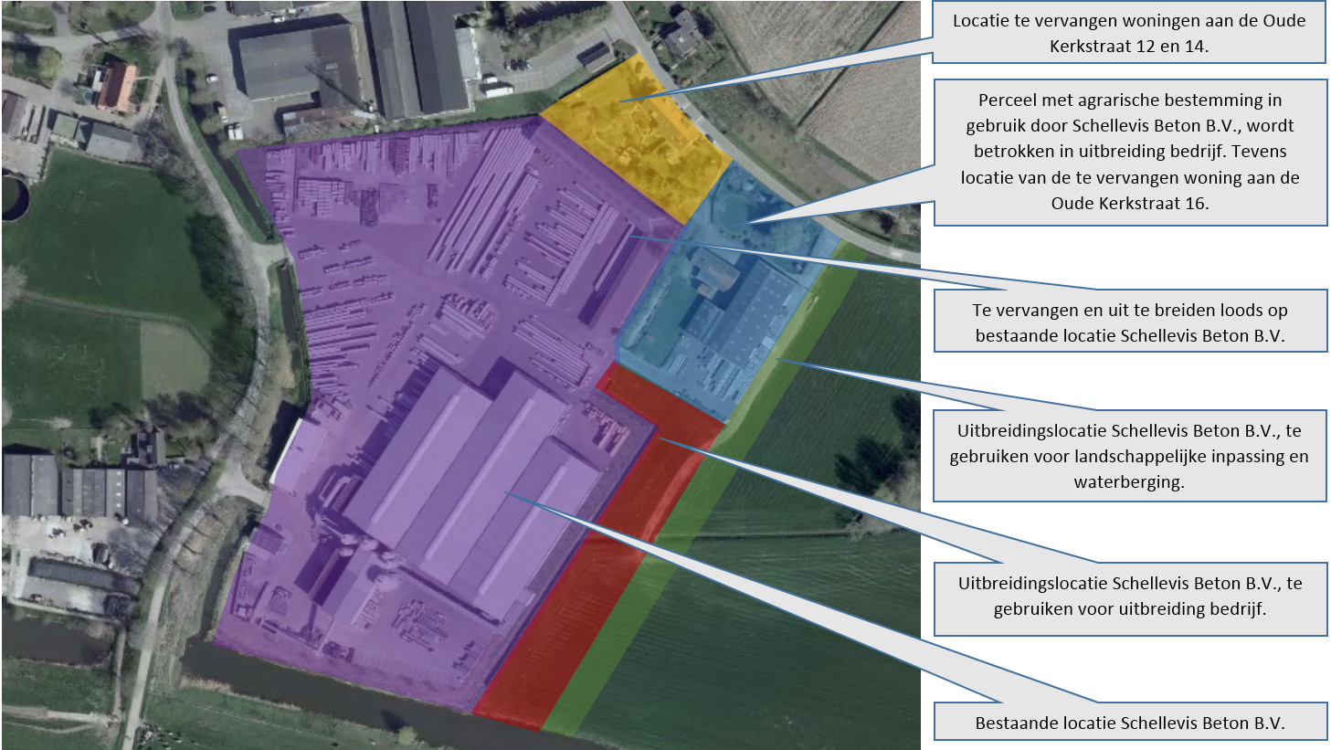Click the 'Bestaande locatie Schellevis Beton B.V.' callout
The image size is (1331, 750).
tap(1130, 723)
